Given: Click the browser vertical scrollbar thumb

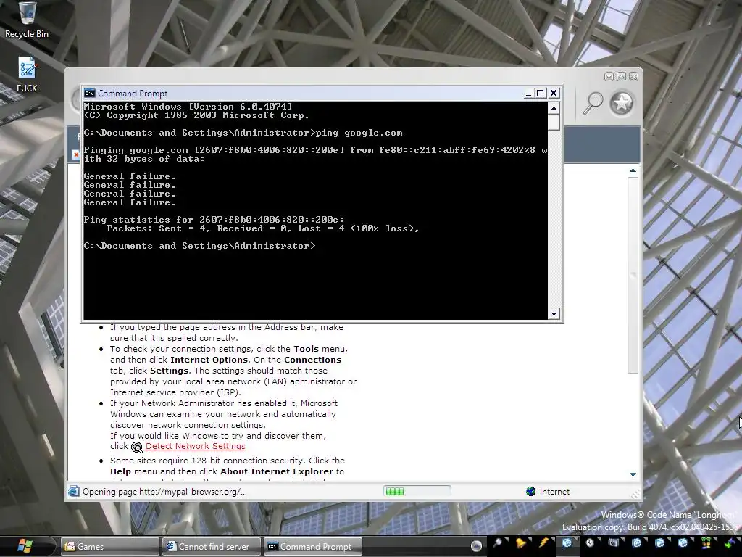Looking at the screenshot, I should (633, 276).
